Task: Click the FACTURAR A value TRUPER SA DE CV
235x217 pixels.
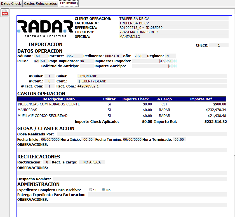Action: (174, 23)
